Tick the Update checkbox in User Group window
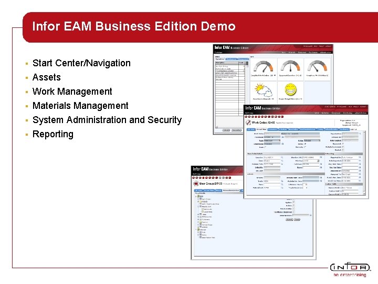The height and width of the screenshot is (284, 378). coord(293,202)
